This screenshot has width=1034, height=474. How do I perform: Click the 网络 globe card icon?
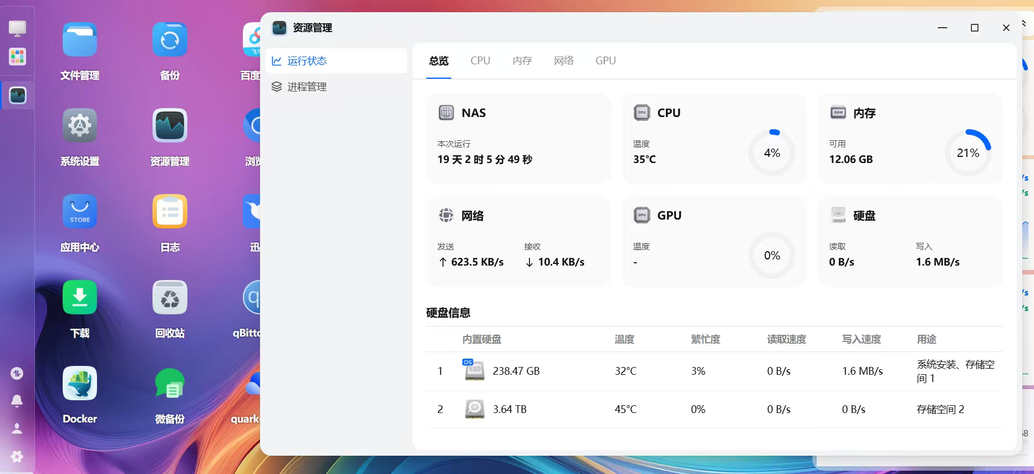[x=446, y=215]
